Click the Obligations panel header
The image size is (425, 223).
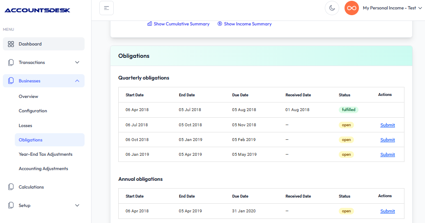coord(261,56)
